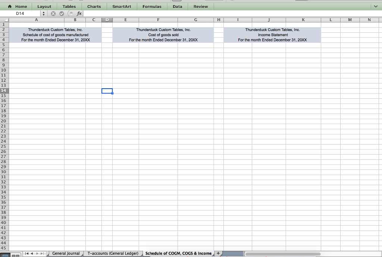Image resolution: width=382 pixels, height=257 pixels.
Task: Open the SmartArt ribbon tab
Action: (122, 7)
